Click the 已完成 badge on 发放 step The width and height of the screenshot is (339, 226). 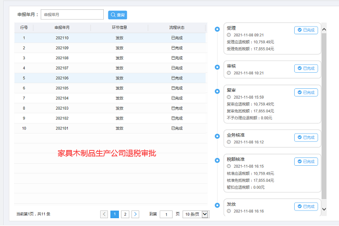click(306, 206)
